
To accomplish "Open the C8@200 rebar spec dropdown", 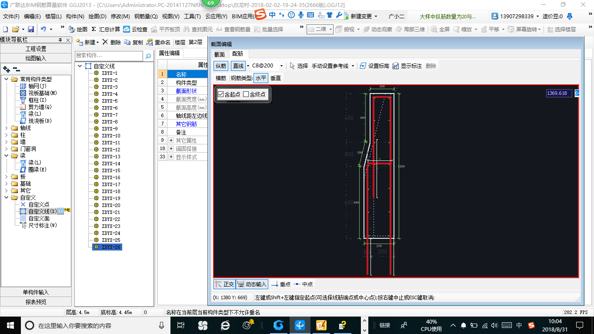I will click(x=281, y=66).
